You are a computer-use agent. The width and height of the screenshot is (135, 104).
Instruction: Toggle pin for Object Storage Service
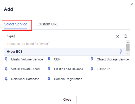[x=92, y=59]
